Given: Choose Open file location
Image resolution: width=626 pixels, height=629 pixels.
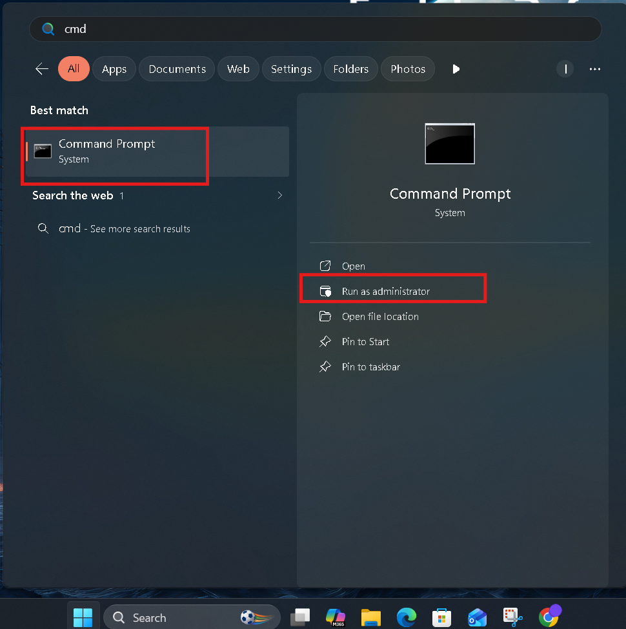Looking at the screenshot, I should pos(450,317).
